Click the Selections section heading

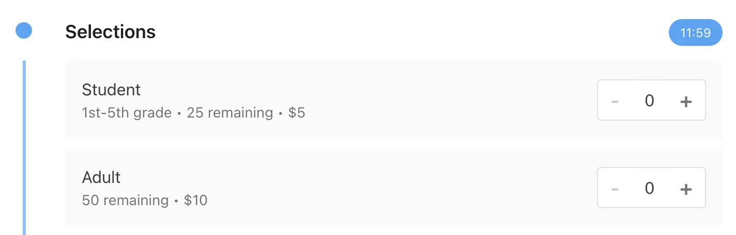[x=110, y=32]
